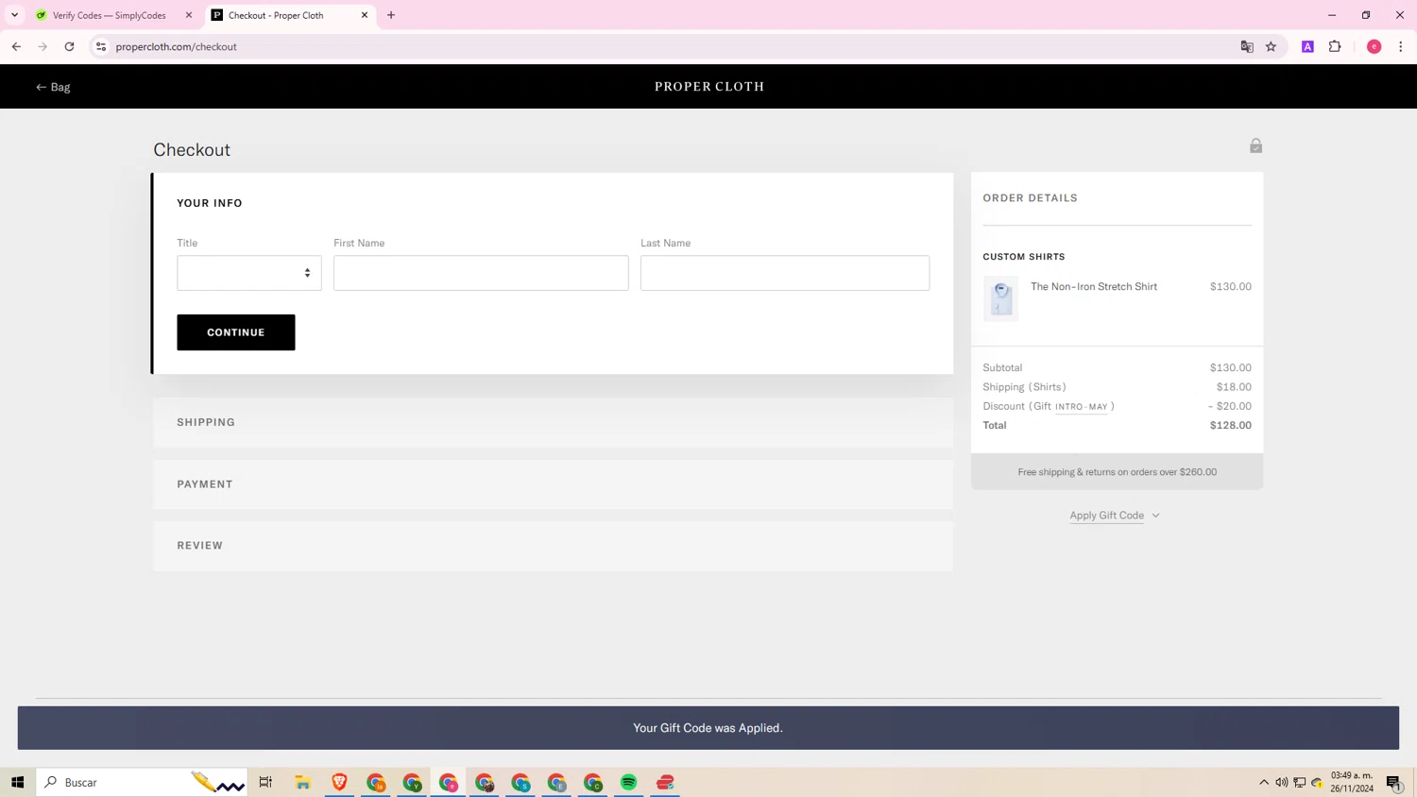Expand the Shipping section
Viewport: 1417px width, 797px height.
[x=553, y=422]
